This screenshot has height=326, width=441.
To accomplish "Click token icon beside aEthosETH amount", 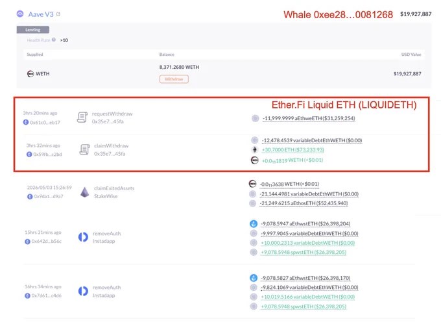I will pyautogui.click(x=252, y=203).
